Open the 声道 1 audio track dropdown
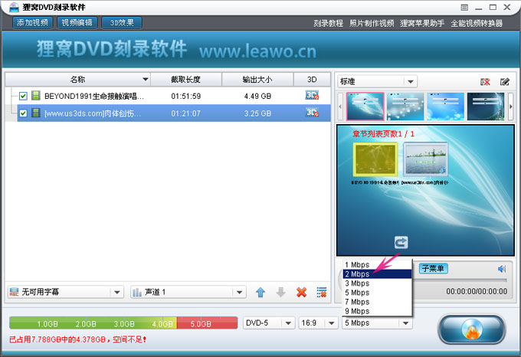521x357 pixels. [x=188, y=292]
